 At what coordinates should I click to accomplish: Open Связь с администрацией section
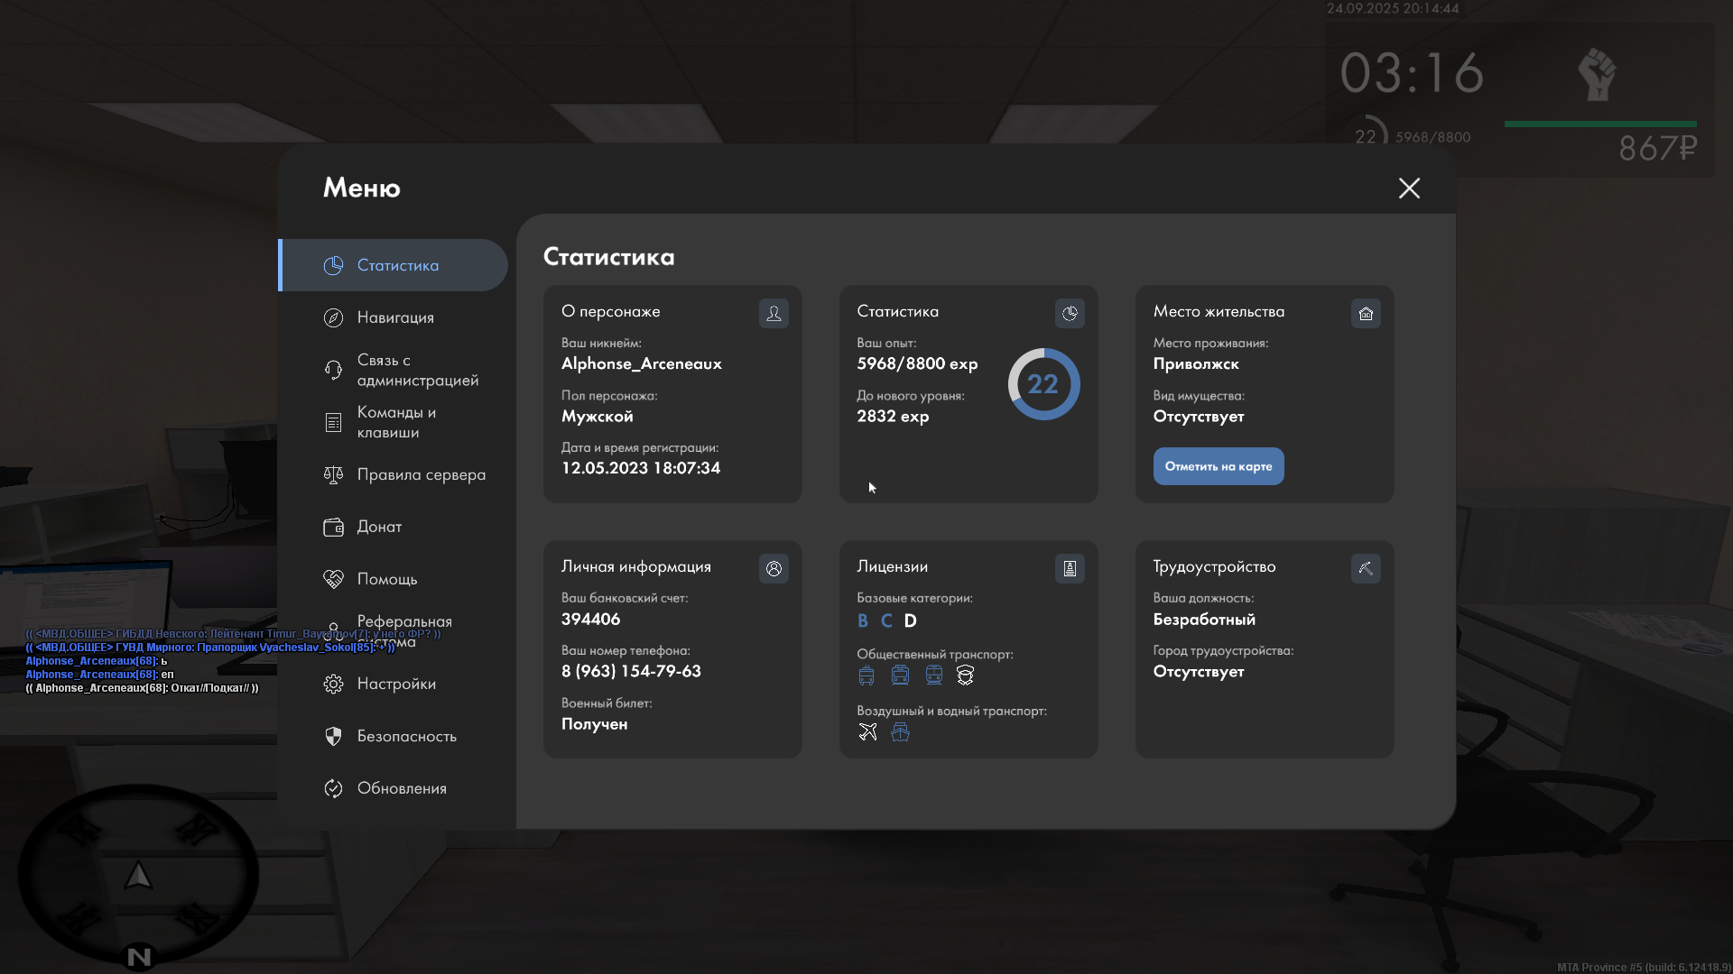tap(416, 370)
